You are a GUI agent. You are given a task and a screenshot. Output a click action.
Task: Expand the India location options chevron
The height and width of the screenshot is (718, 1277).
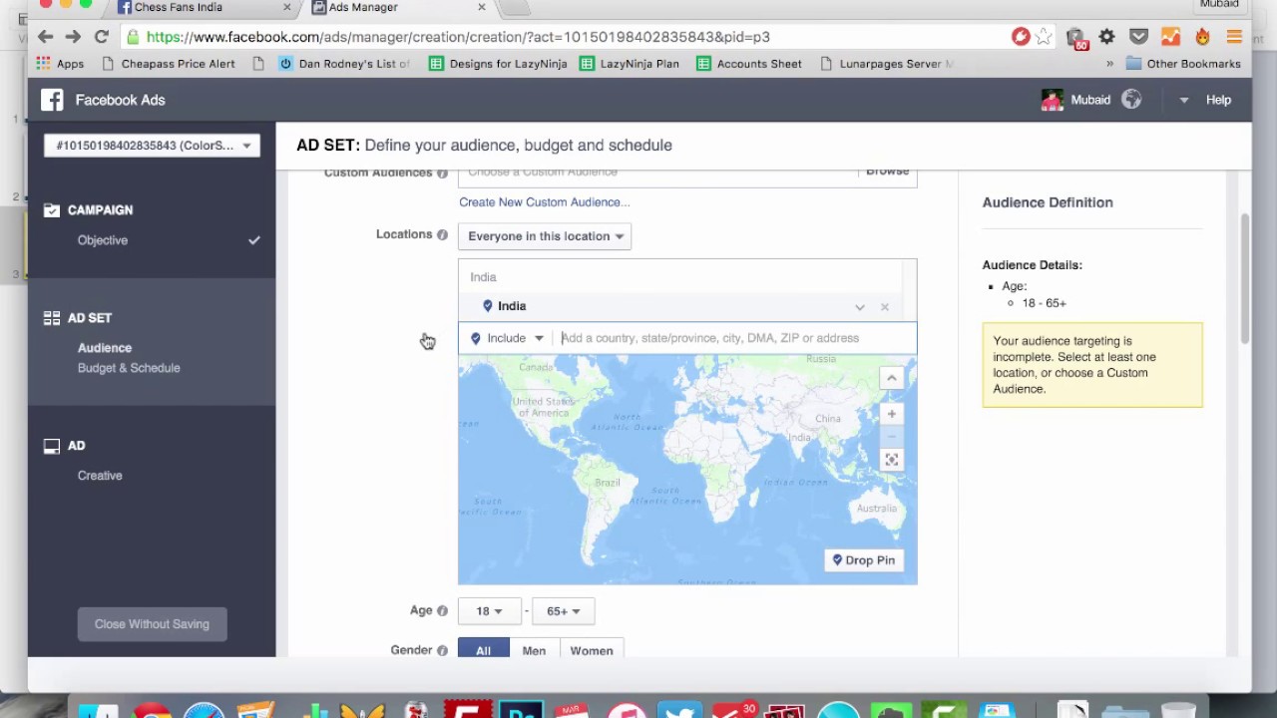pos(860,307)
